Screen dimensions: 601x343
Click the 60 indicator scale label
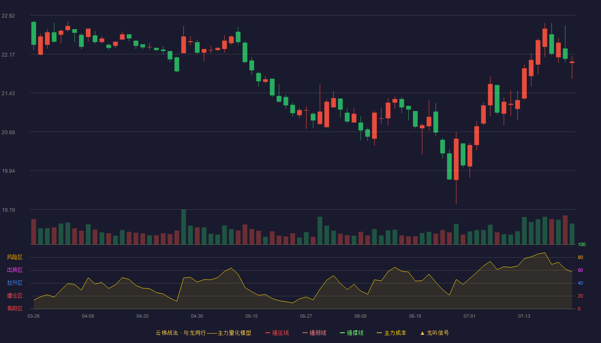(580, 271)
